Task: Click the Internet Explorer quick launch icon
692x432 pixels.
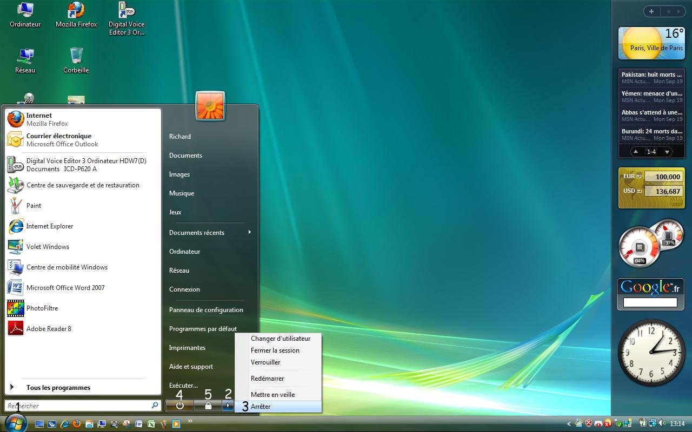Action: (x=65, y=424)
